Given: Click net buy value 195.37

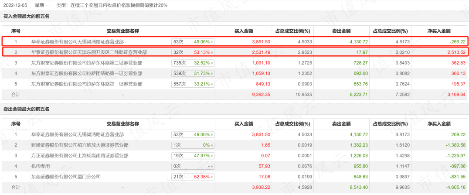Looking at the screenshot, I should tap(459, 84).
